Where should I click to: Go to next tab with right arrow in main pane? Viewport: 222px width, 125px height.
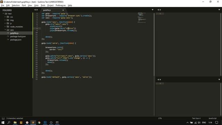[x=37, y=10]
